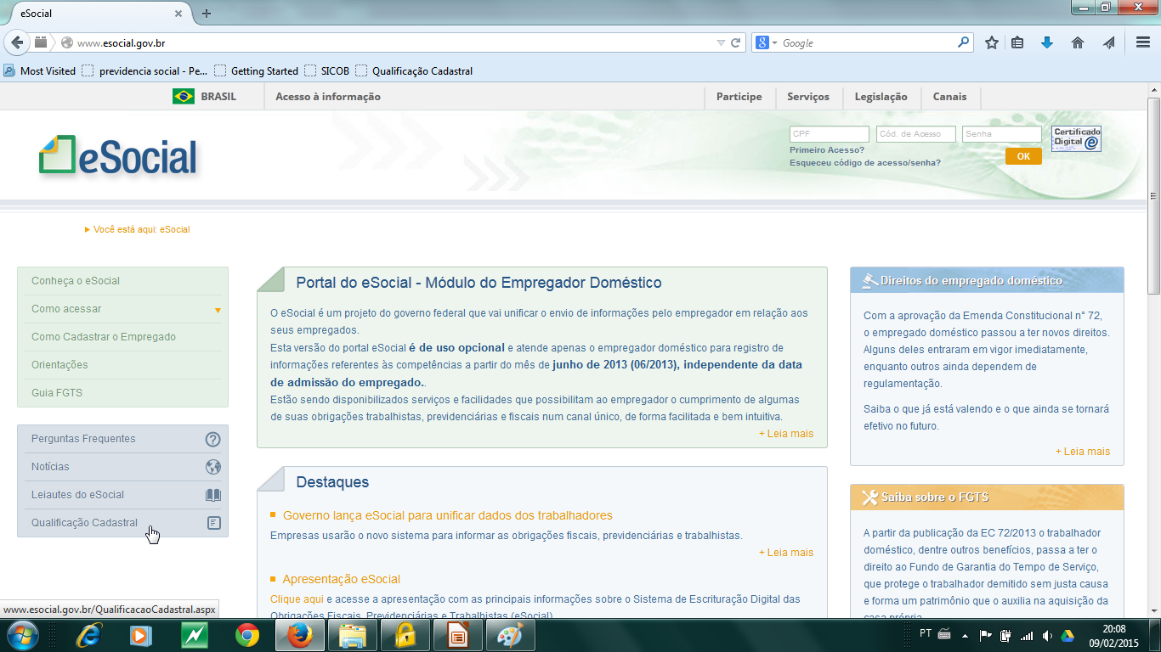Close the eSocial browser tab
Screen dimensions: 1161x652
[x=178, y=14]
